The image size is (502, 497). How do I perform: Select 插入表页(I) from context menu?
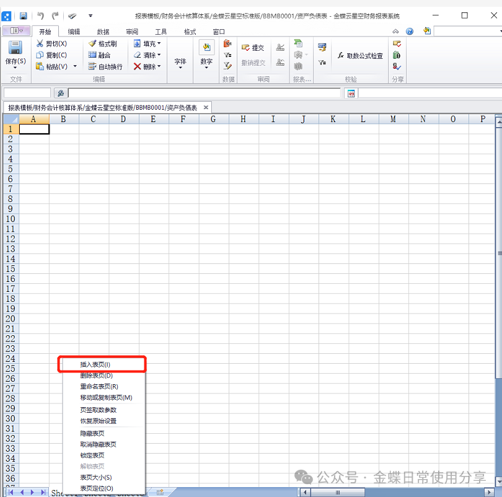point(95,364)
